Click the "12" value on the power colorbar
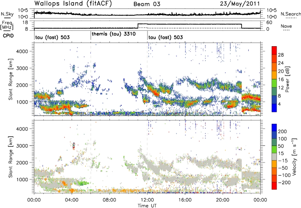The image size is (301, 208). pos(281,88)
